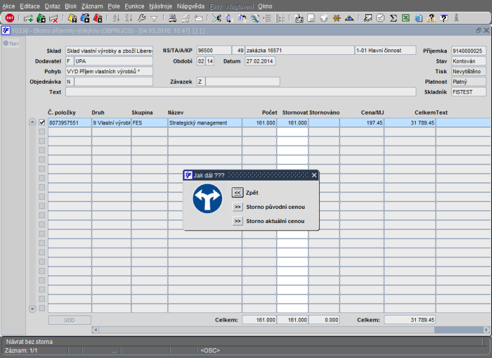Open the Dotaz menu

click(52, 6)
